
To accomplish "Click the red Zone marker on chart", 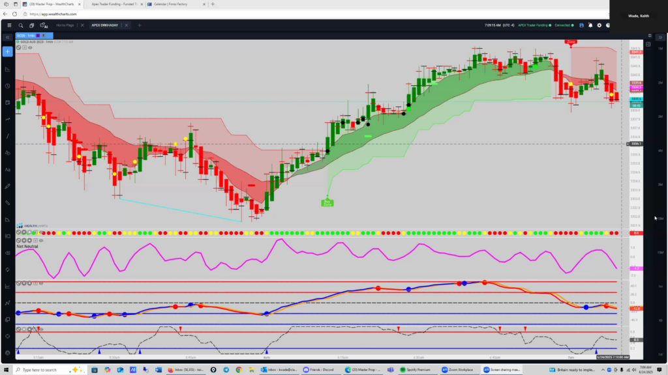I will pyautogui.click(x=571, y=42).
